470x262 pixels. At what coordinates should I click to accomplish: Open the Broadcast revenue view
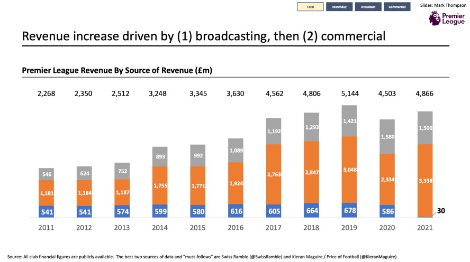[369, 7]
